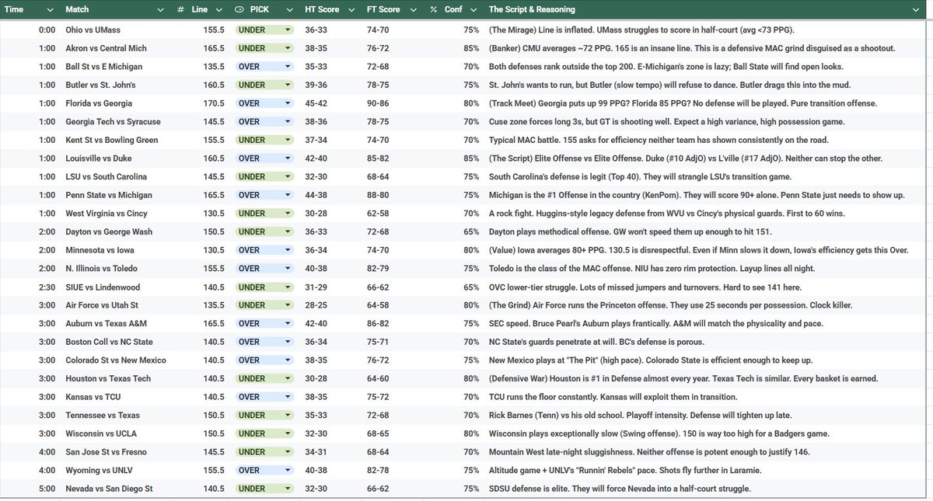Open the PICK dropdown for Air Force vs Utah St
The width and height of the screenshot is (933, 501).
[288, 305]
